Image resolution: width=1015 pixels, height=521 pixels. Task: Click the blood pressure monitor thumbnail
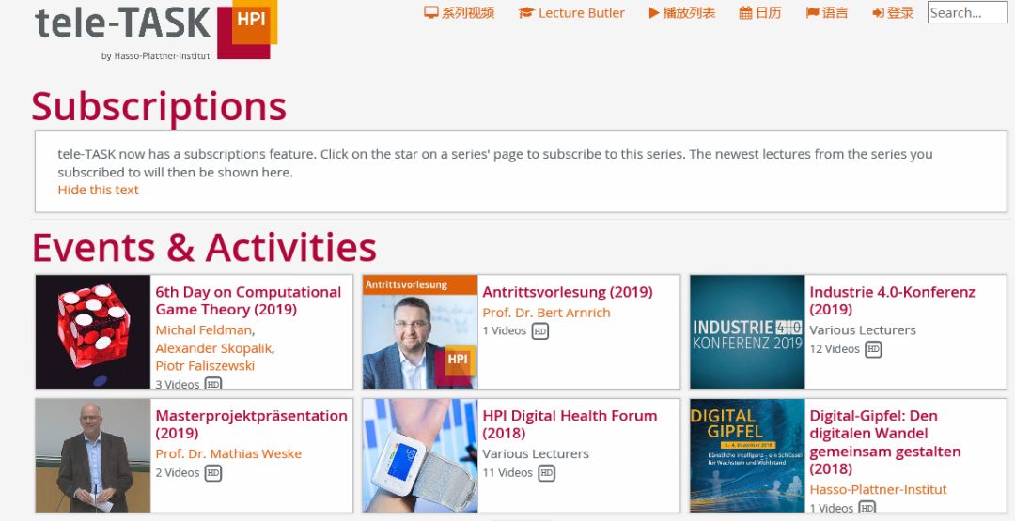point(420,455)
